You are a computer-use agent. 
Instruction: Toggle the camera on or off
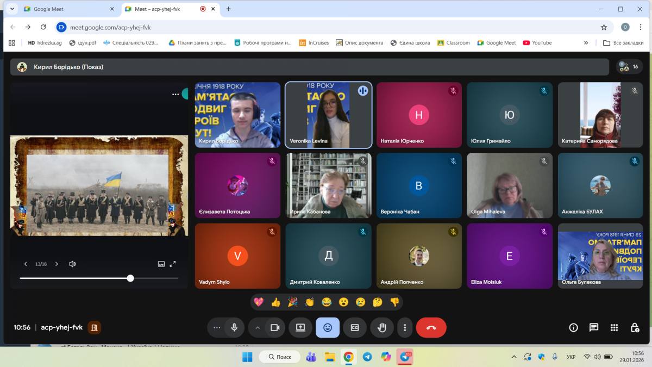pos(275,327)
